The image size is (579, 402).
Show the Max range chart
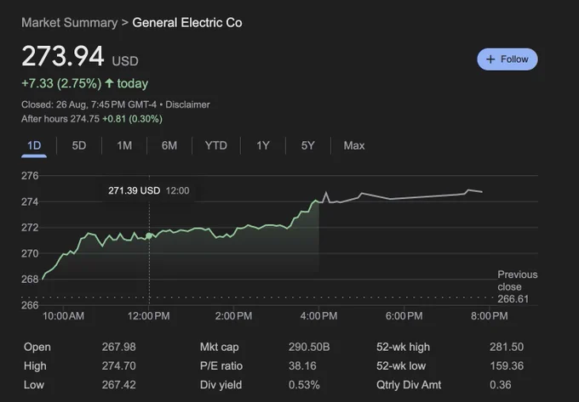[x=354, y=145]
